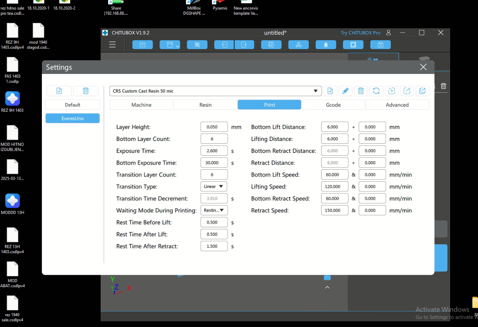Switch to the Resin tab
This screenshot has height=327, width=478.
(x=205, y=105)
